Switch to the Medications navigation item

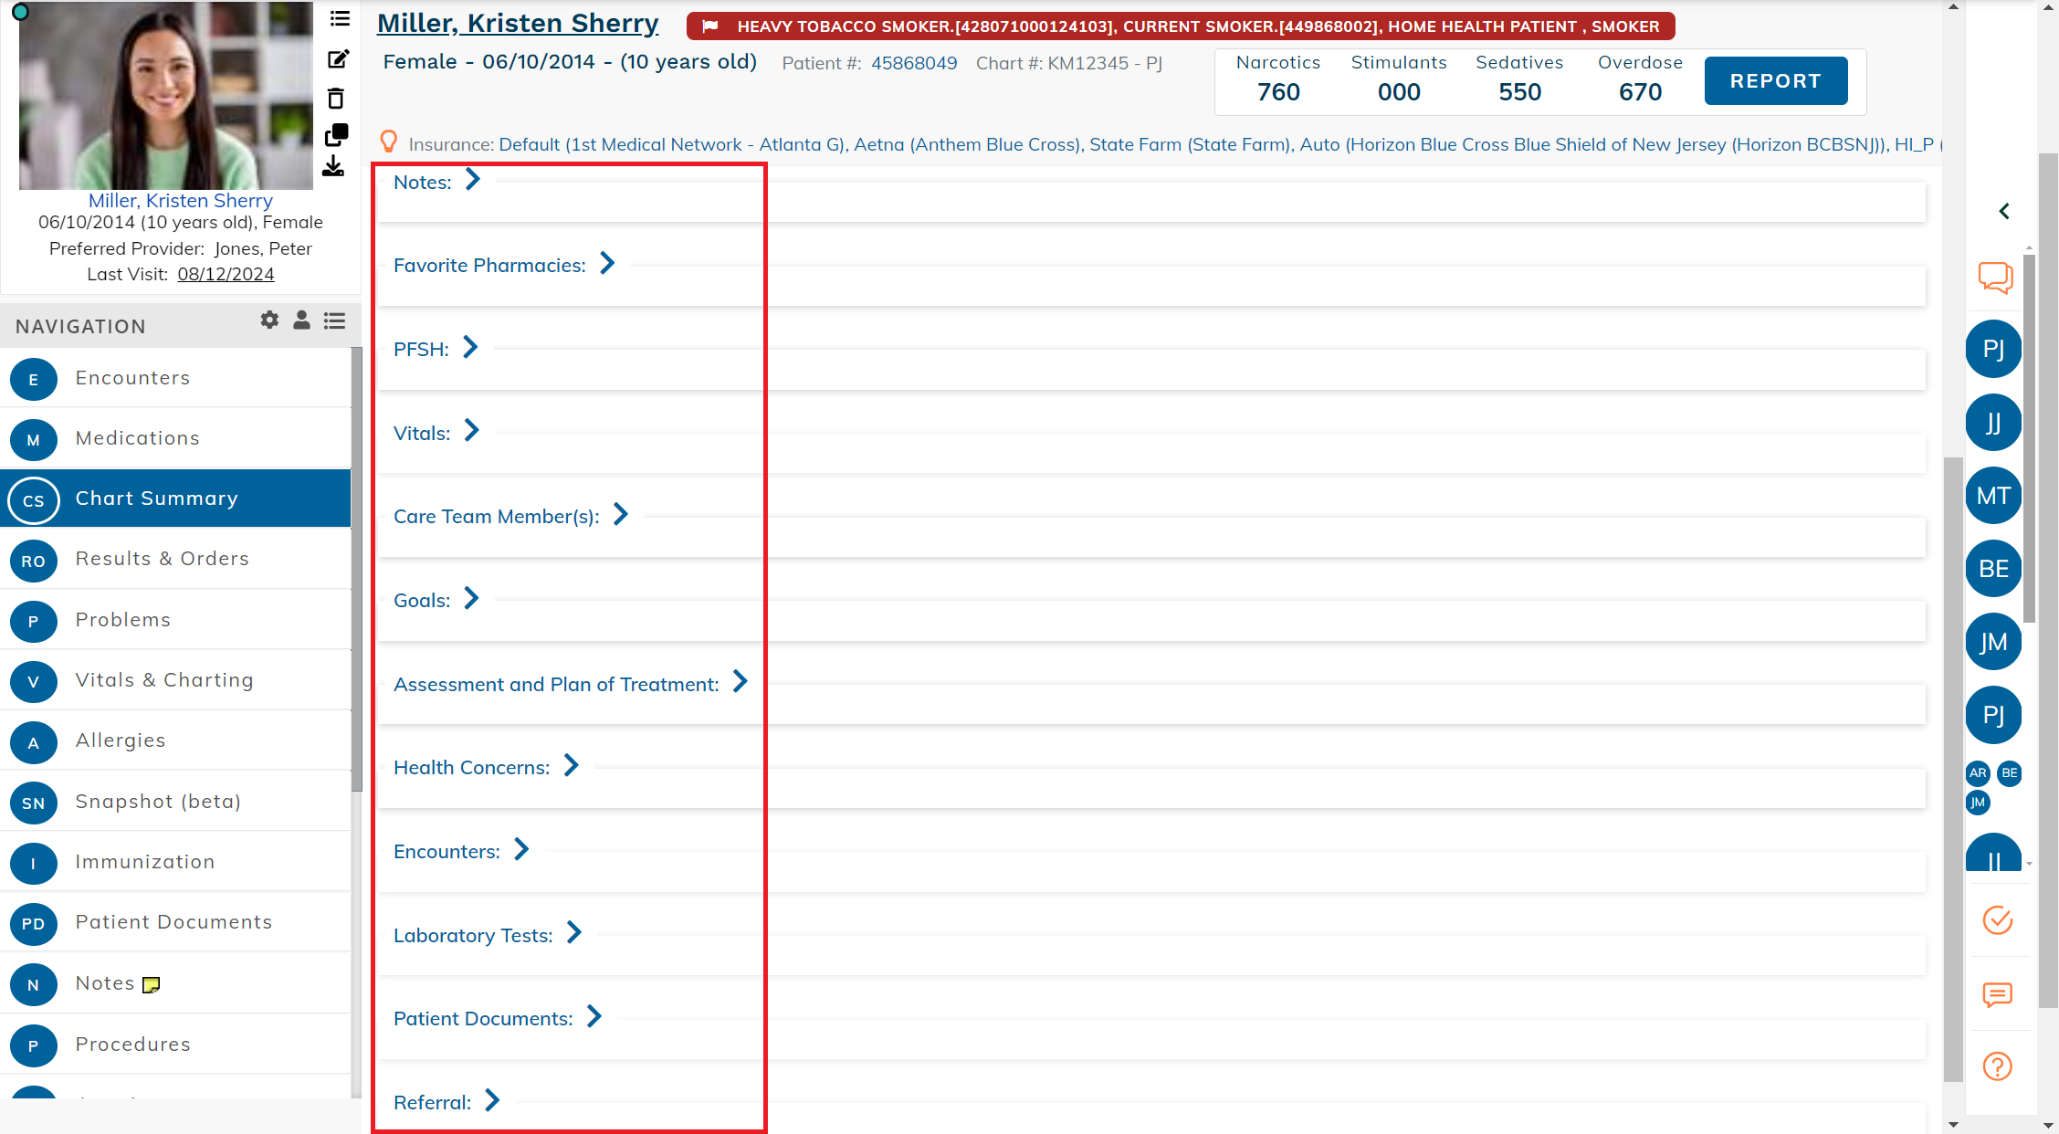pos(137,437)
